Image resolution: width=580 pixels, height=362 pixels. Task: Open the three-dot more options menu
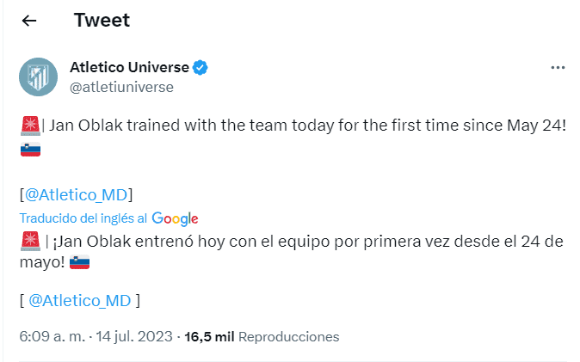558,68
